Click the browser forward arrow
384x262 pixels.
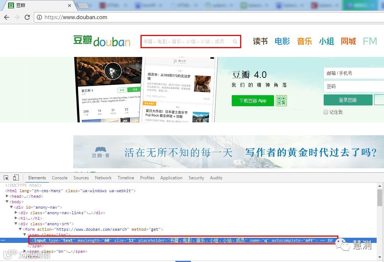17,17
